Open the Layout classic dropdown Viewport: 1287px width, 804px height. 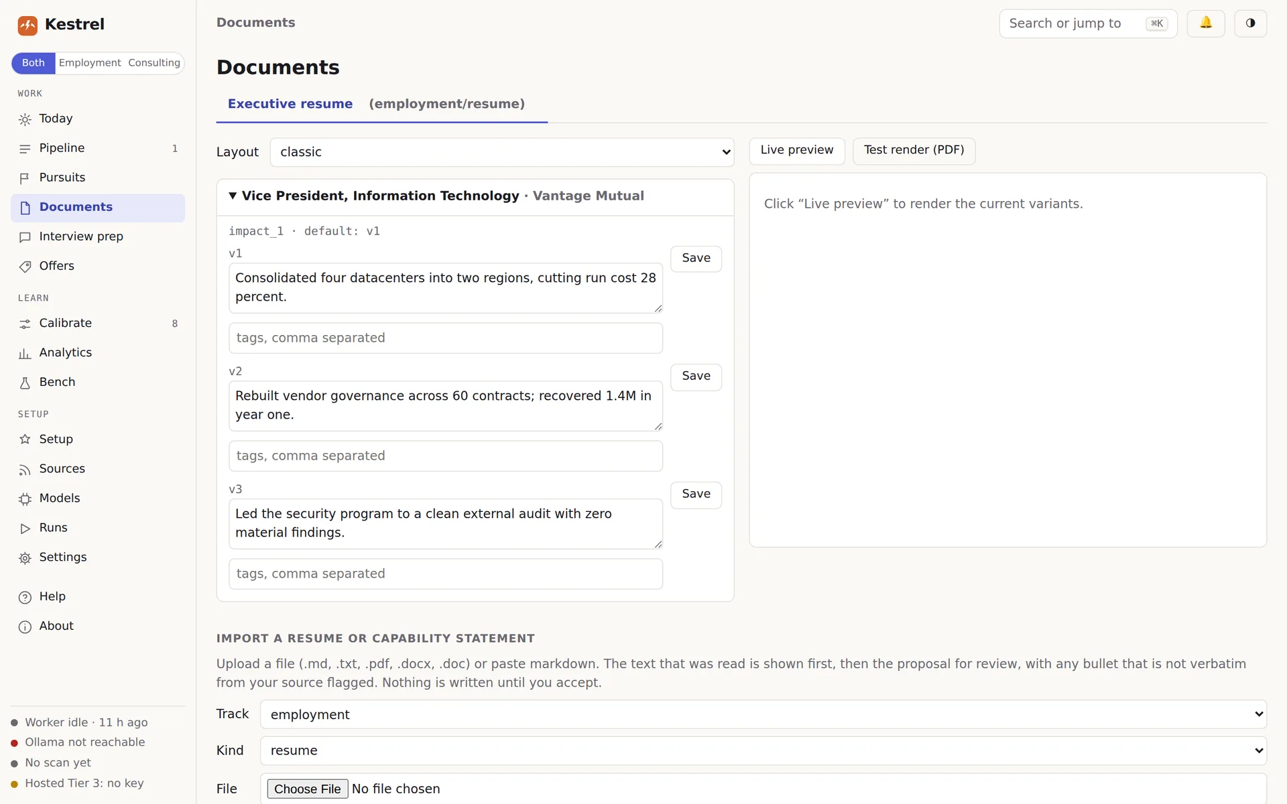pyautogui.click(x=502, y=152)
